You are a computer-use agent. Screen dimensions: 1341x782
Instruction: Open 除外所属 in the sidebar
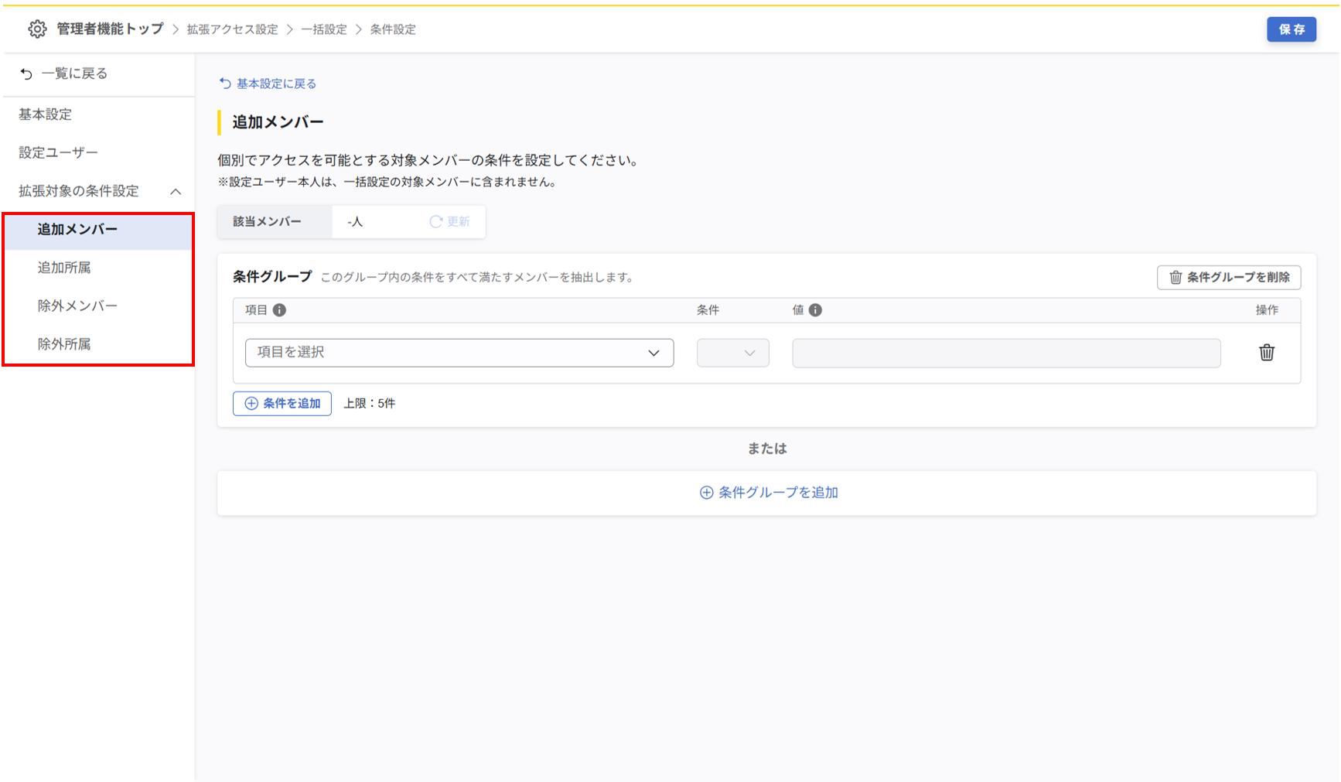click(64, 344)
